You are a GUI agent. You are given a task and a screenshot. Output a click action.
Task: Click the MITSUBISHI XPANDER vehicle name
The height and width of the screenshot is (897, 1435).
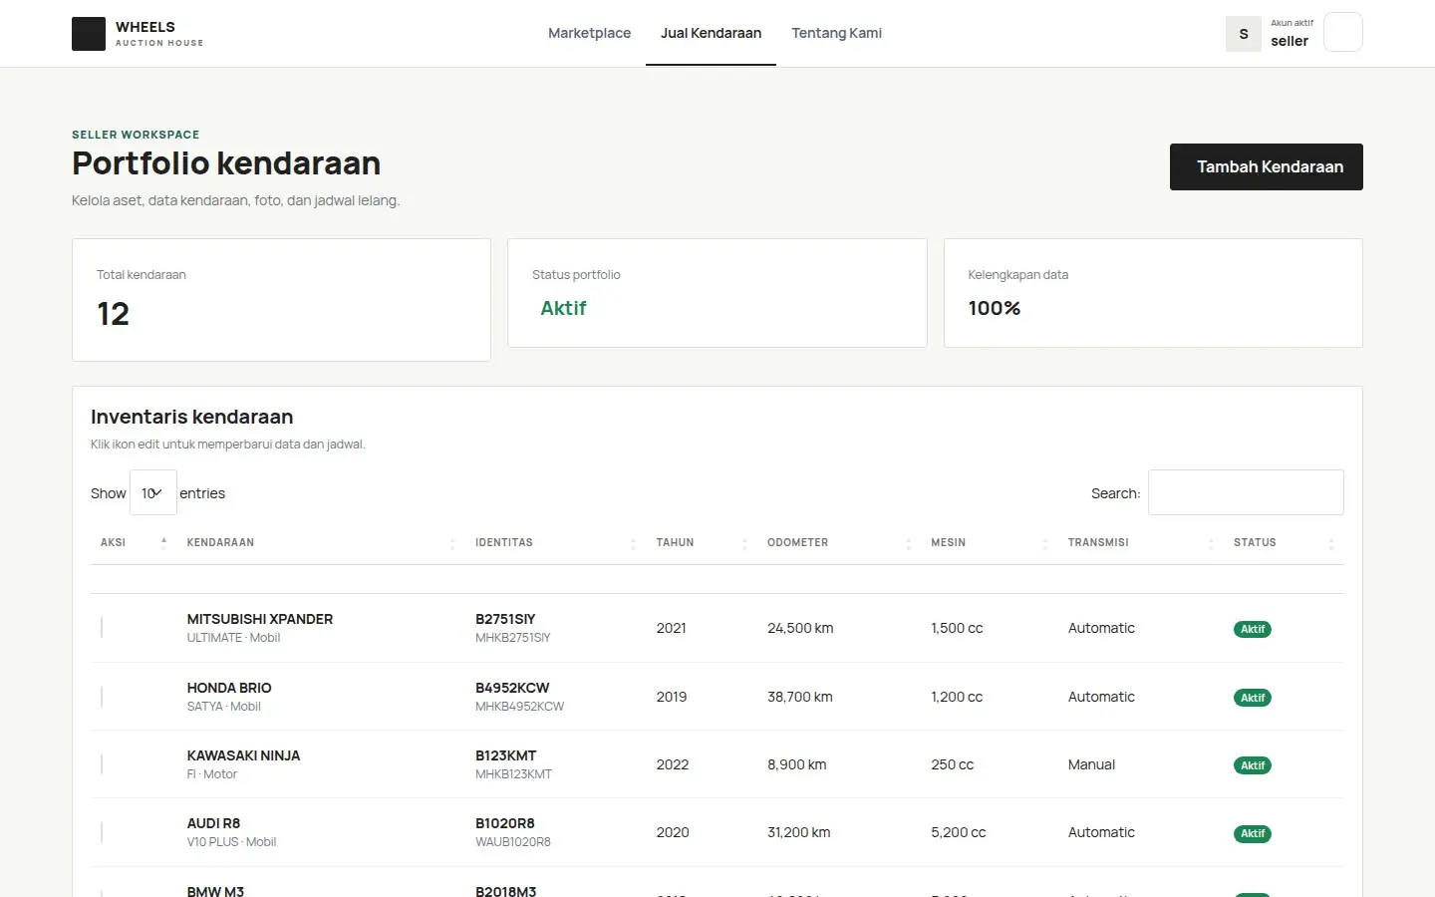(260, 619)
